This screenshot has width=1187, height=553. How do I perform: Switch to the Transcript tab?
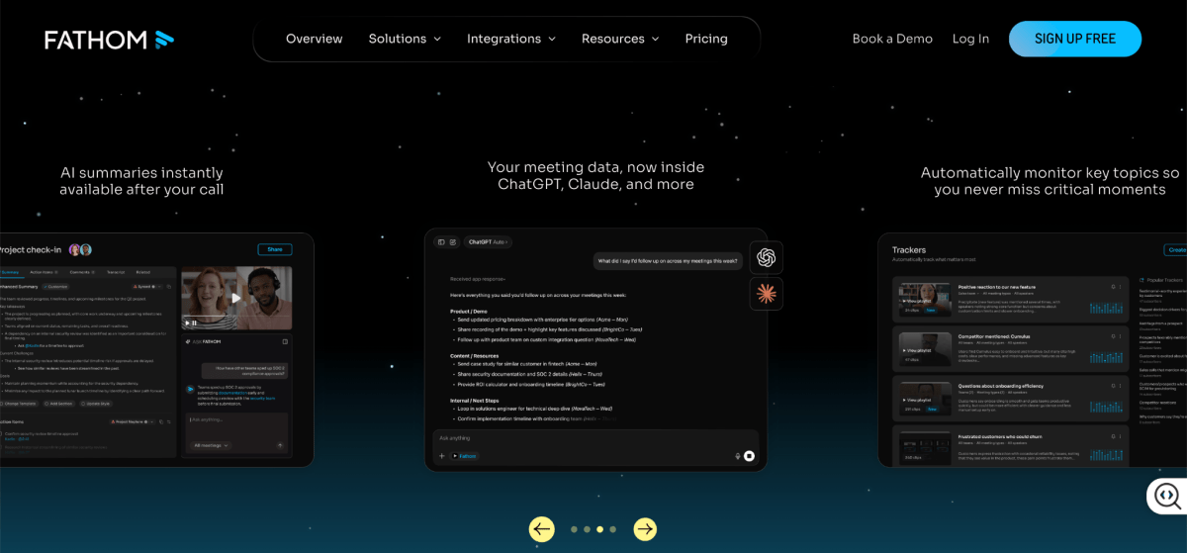(116, 272)
